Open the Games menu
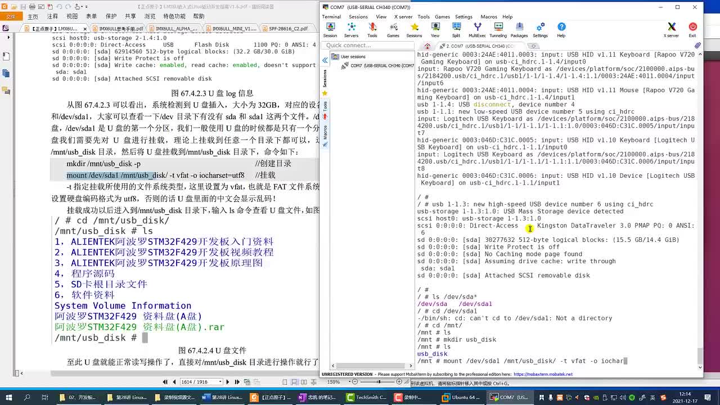 pyautogui.click(x=442, y=17)
